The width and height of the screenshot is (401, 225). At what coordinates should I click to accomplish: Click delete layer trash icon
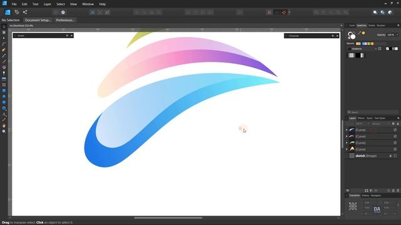[x=398, y=191]
